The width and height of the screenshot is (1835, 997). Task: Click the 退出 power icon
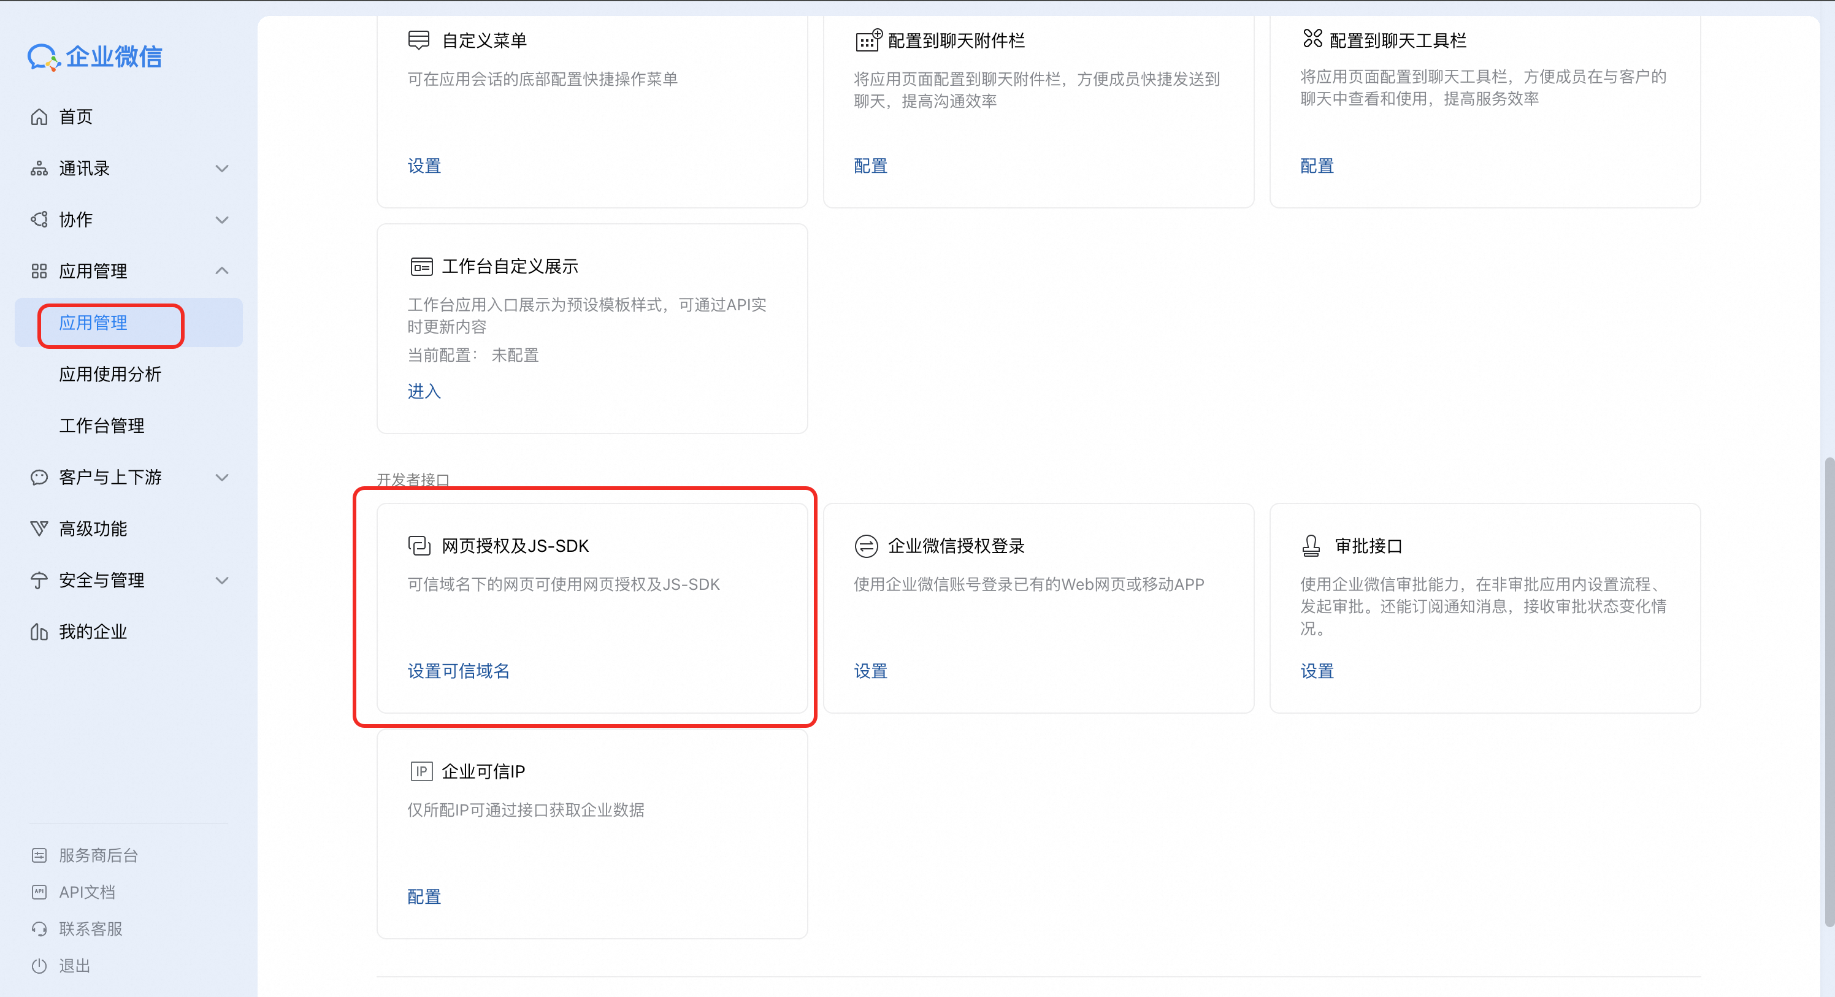39,966
